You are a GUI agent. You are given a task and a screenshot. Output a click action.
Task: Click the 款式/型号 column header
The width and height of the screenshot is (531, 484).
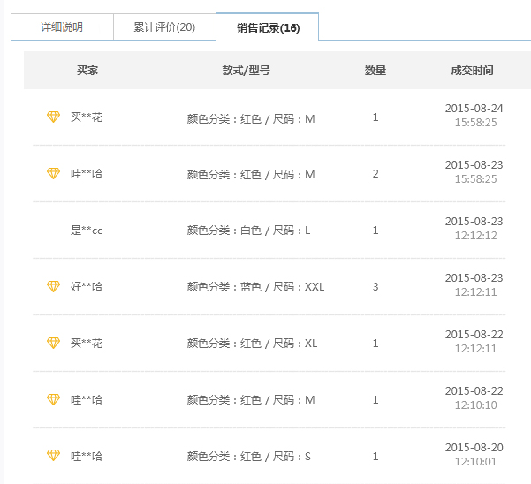pos(246,71)
